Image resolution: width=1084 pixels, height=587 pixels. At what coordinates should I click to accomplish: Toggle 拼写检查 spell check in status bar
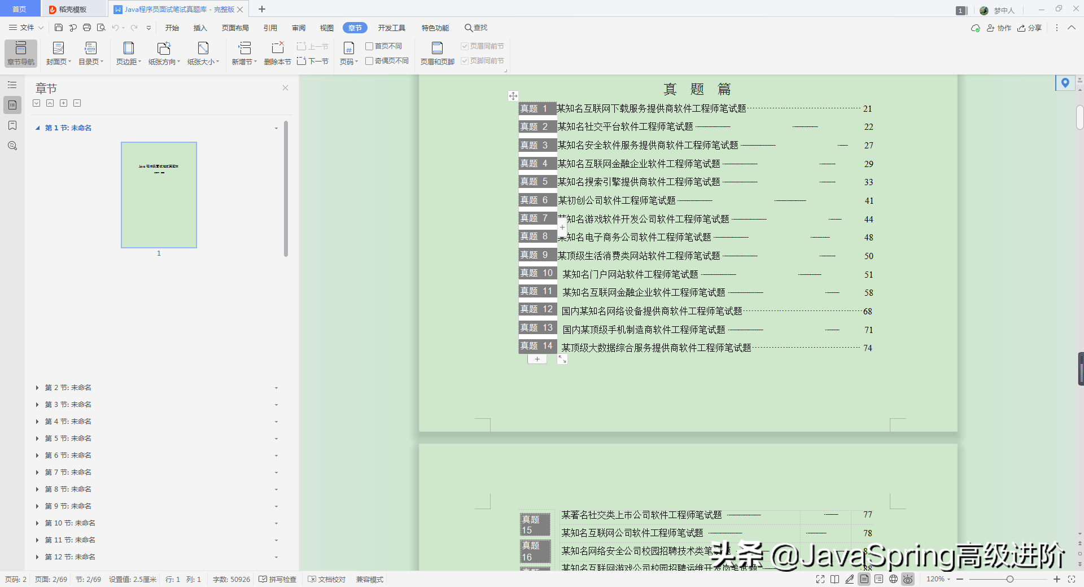(x=278, y=579)
